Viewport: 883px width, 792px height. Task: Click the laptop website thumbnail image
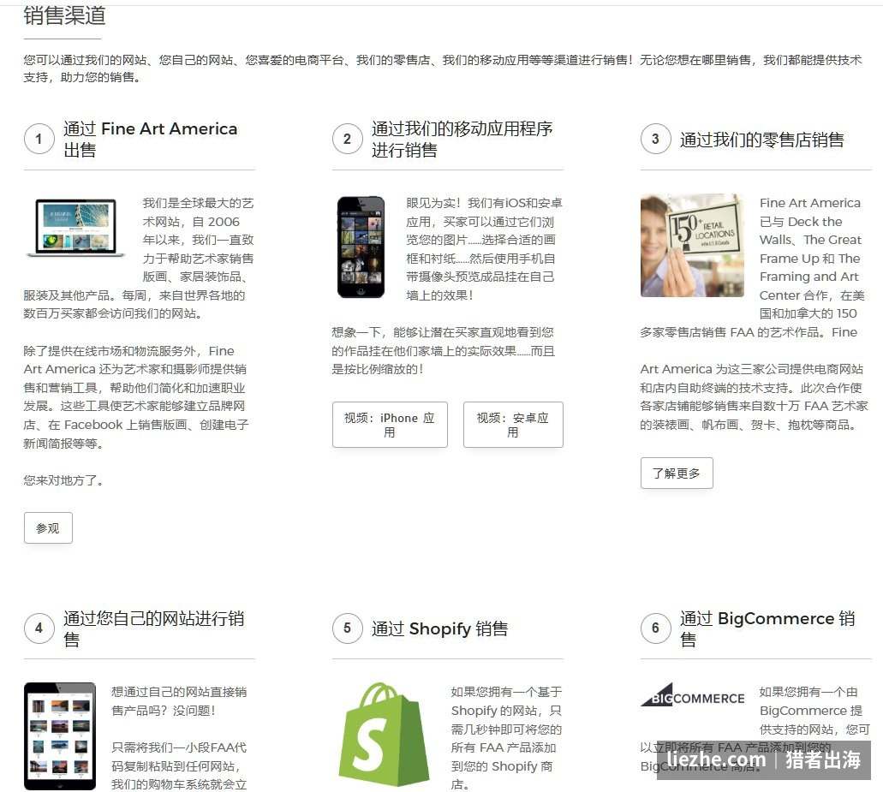[x=76, y=228]
